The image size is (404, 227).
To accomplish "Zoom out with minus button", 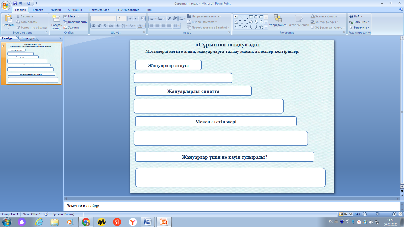I will [365, 214].
